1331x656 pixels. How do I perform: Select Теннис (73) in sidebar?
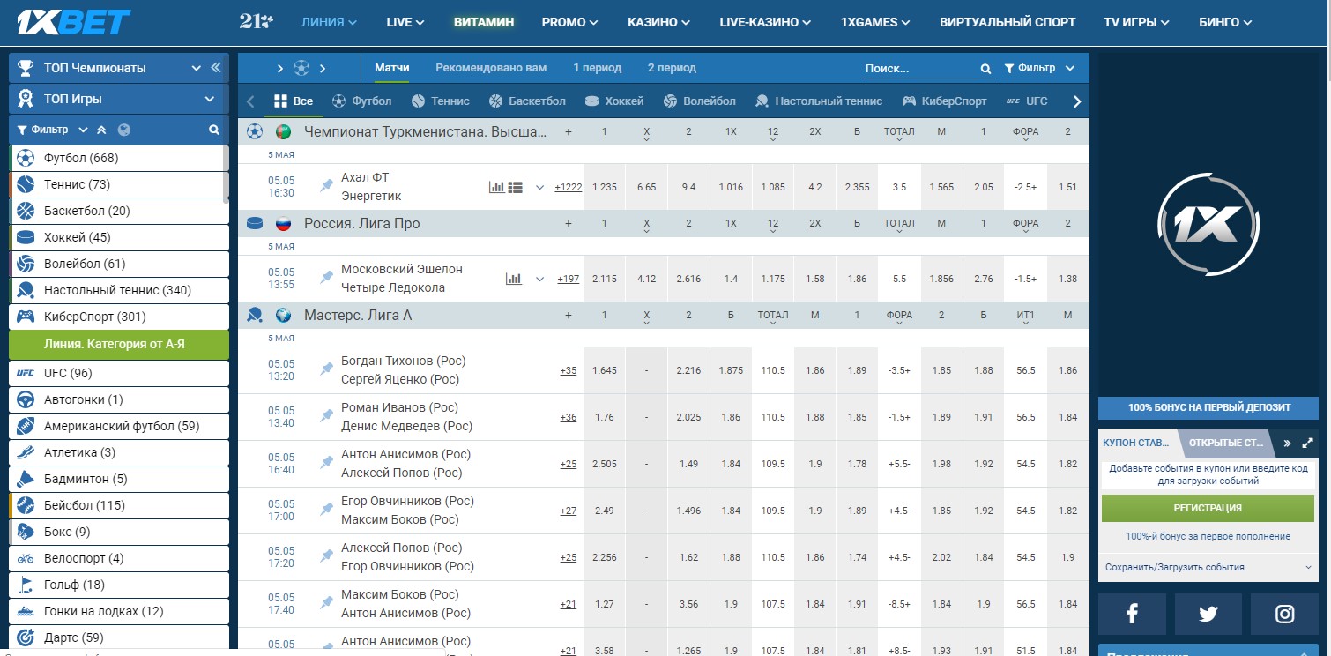pos(119,184)
